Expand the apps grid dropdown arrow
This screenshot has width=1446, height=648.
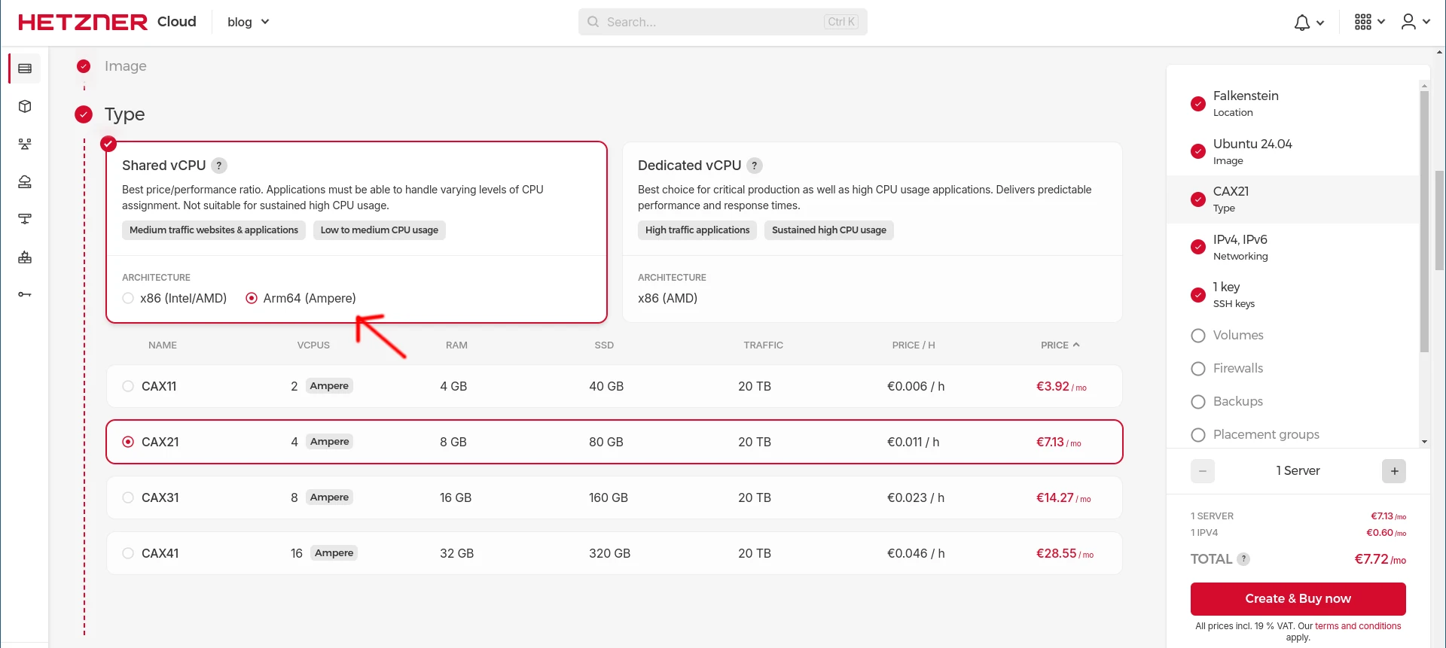point(1381,23)
